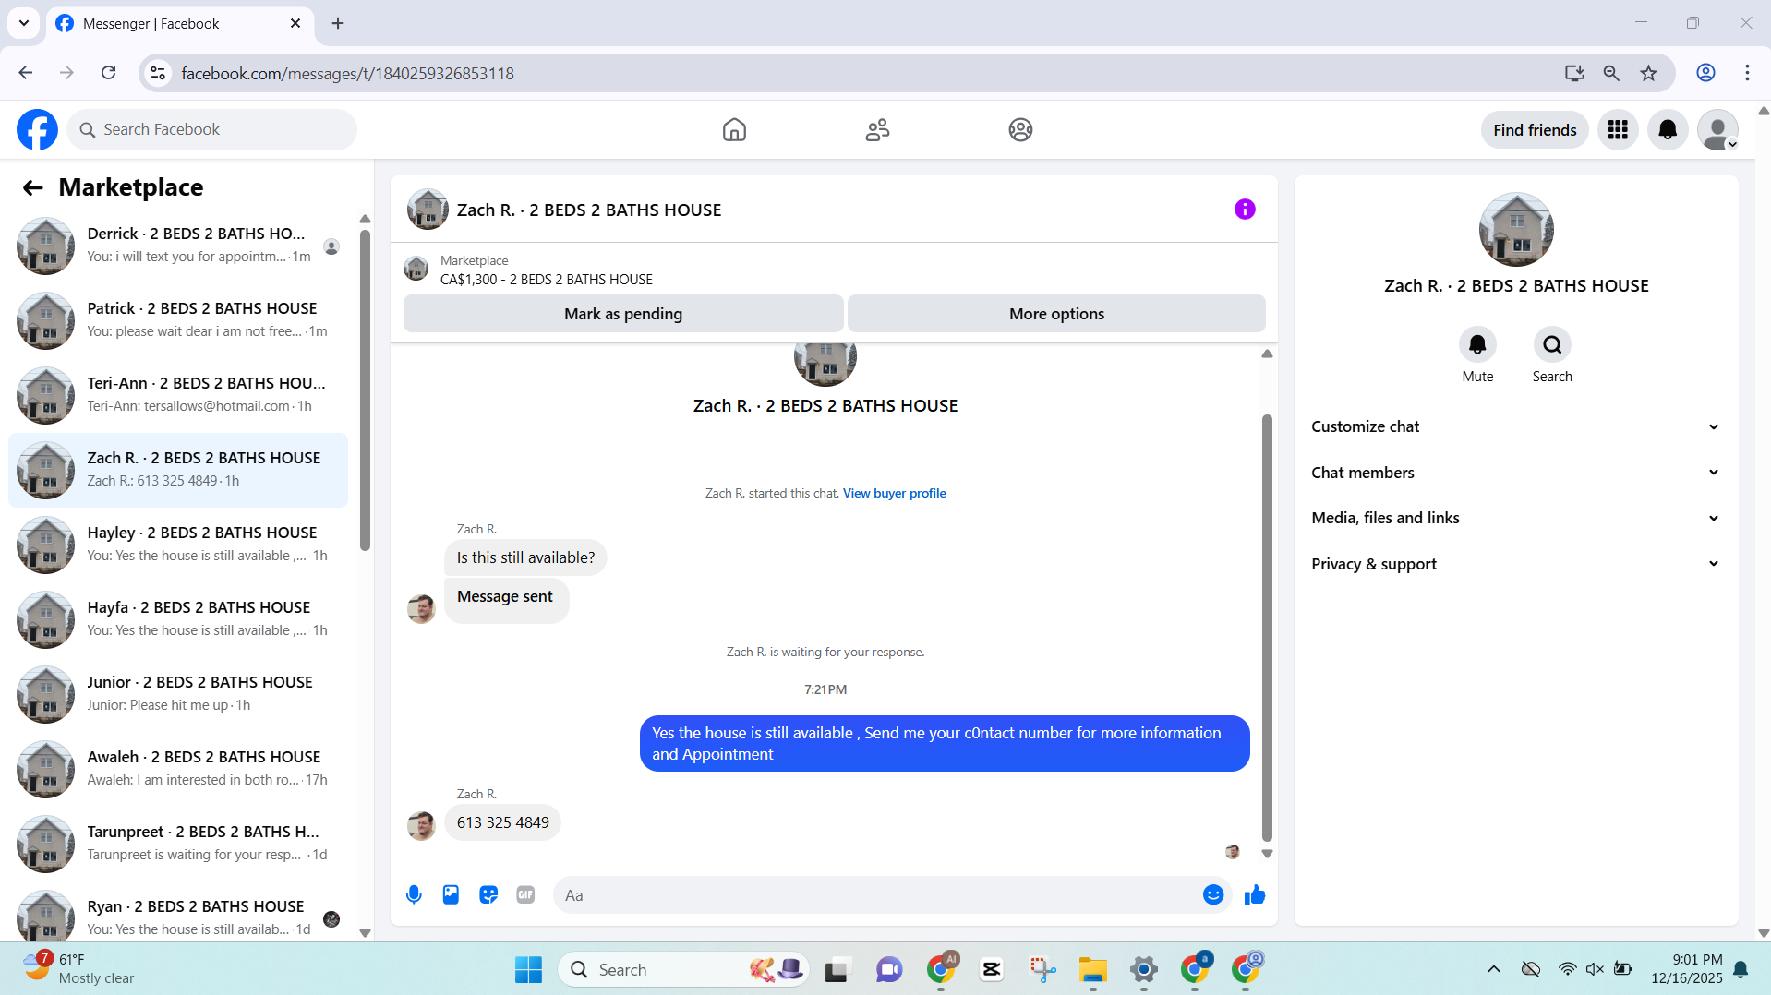
Task: Open the tab search dropdown
Action: 24,23
